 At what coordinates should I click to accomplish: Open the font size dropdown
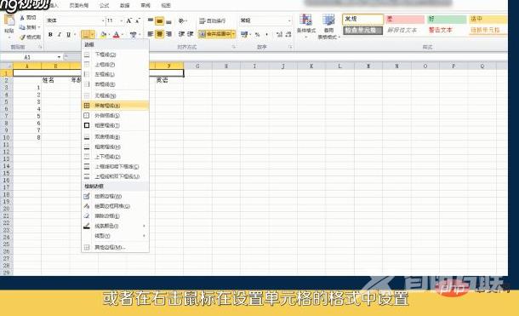pos(122,20)
